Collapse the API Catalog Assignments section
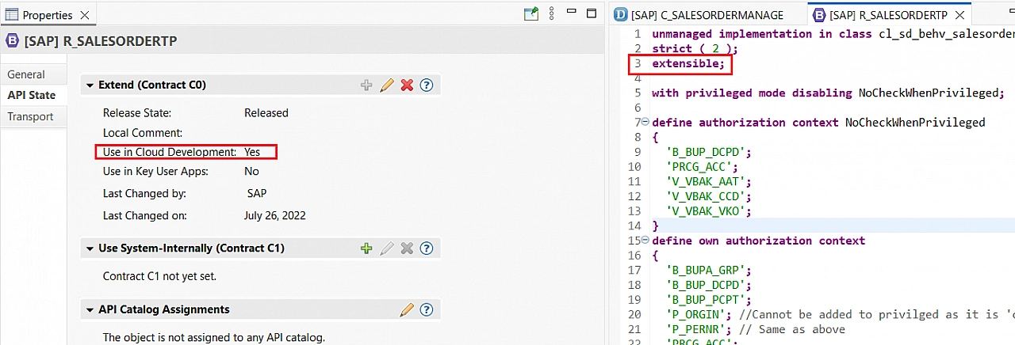 [90, 309]
